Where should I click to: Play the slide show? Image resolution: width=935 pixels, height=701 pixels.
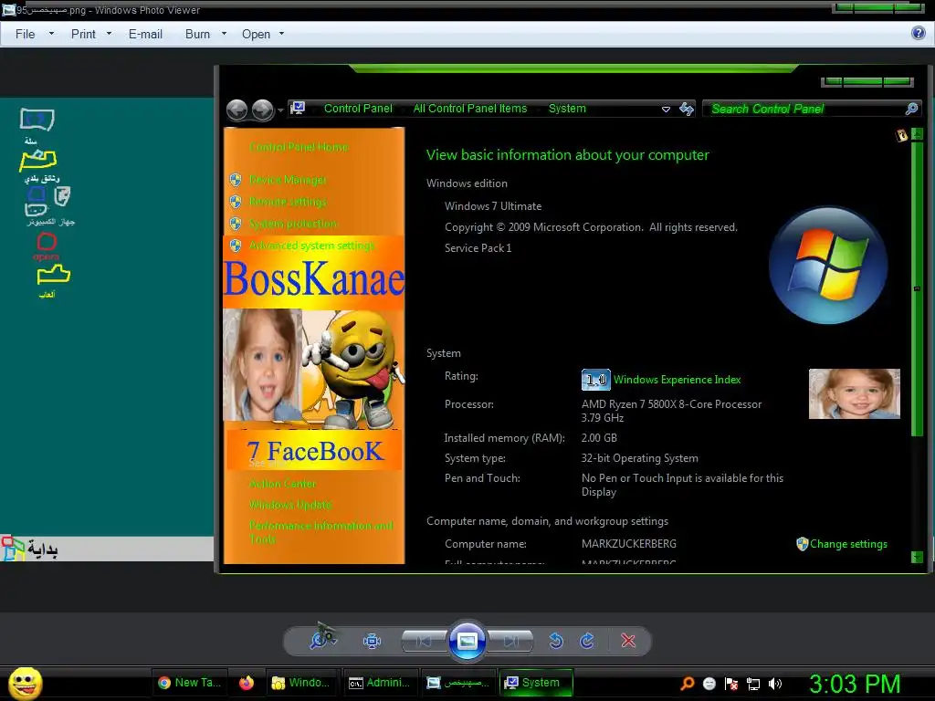[x=467, y=641]
